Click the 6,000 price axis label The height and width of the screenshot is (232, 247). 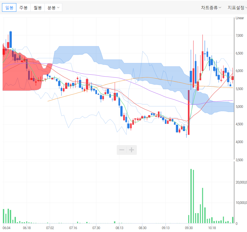coord(239,71)
